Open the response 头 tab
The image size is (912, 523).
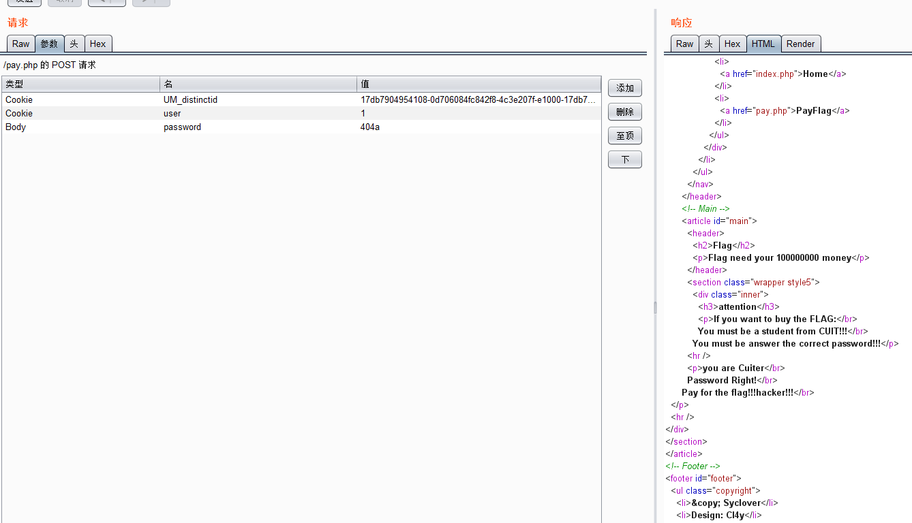[x=709, y=44]
